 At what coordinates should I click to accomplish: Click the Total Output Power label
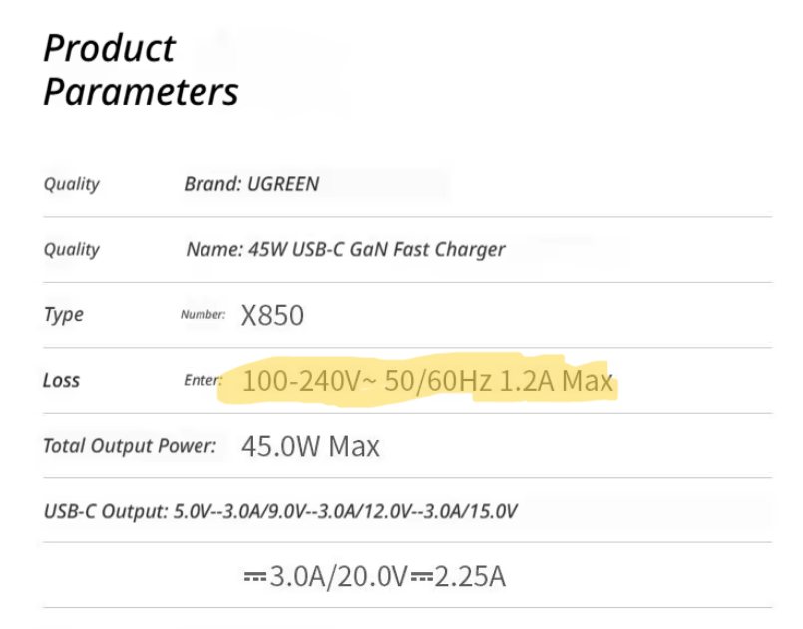[x=130, y=446]
